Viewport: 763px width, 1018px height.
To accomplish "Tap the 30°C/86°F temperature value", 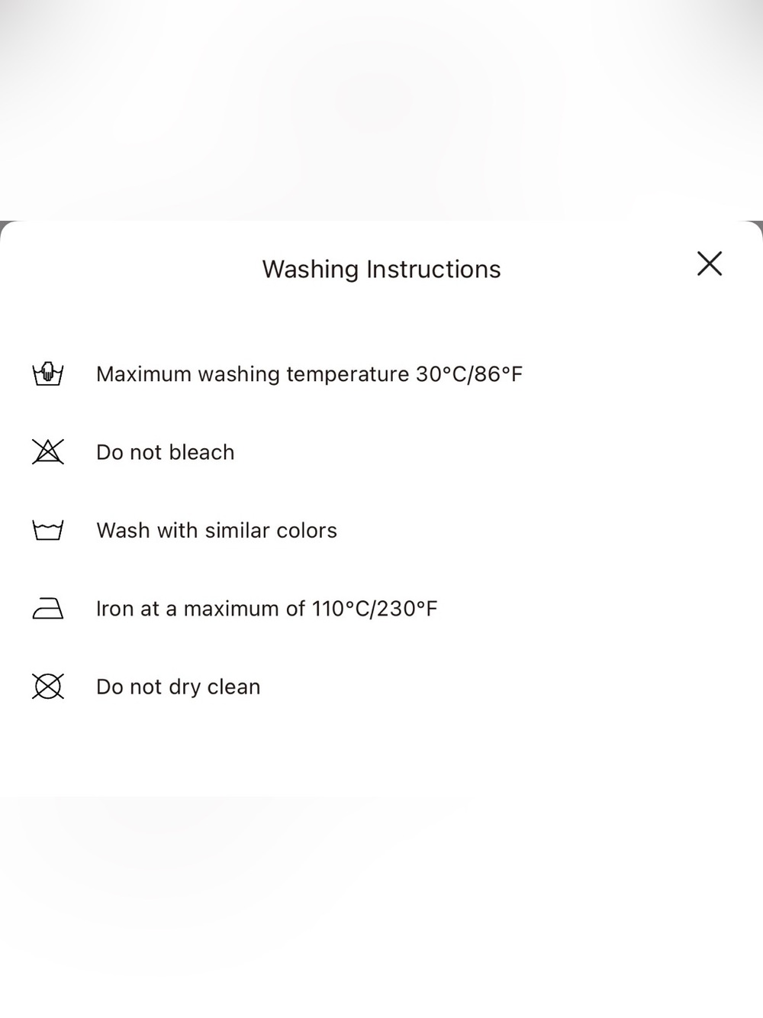I will pyautogui.click(x=469, y=374).
